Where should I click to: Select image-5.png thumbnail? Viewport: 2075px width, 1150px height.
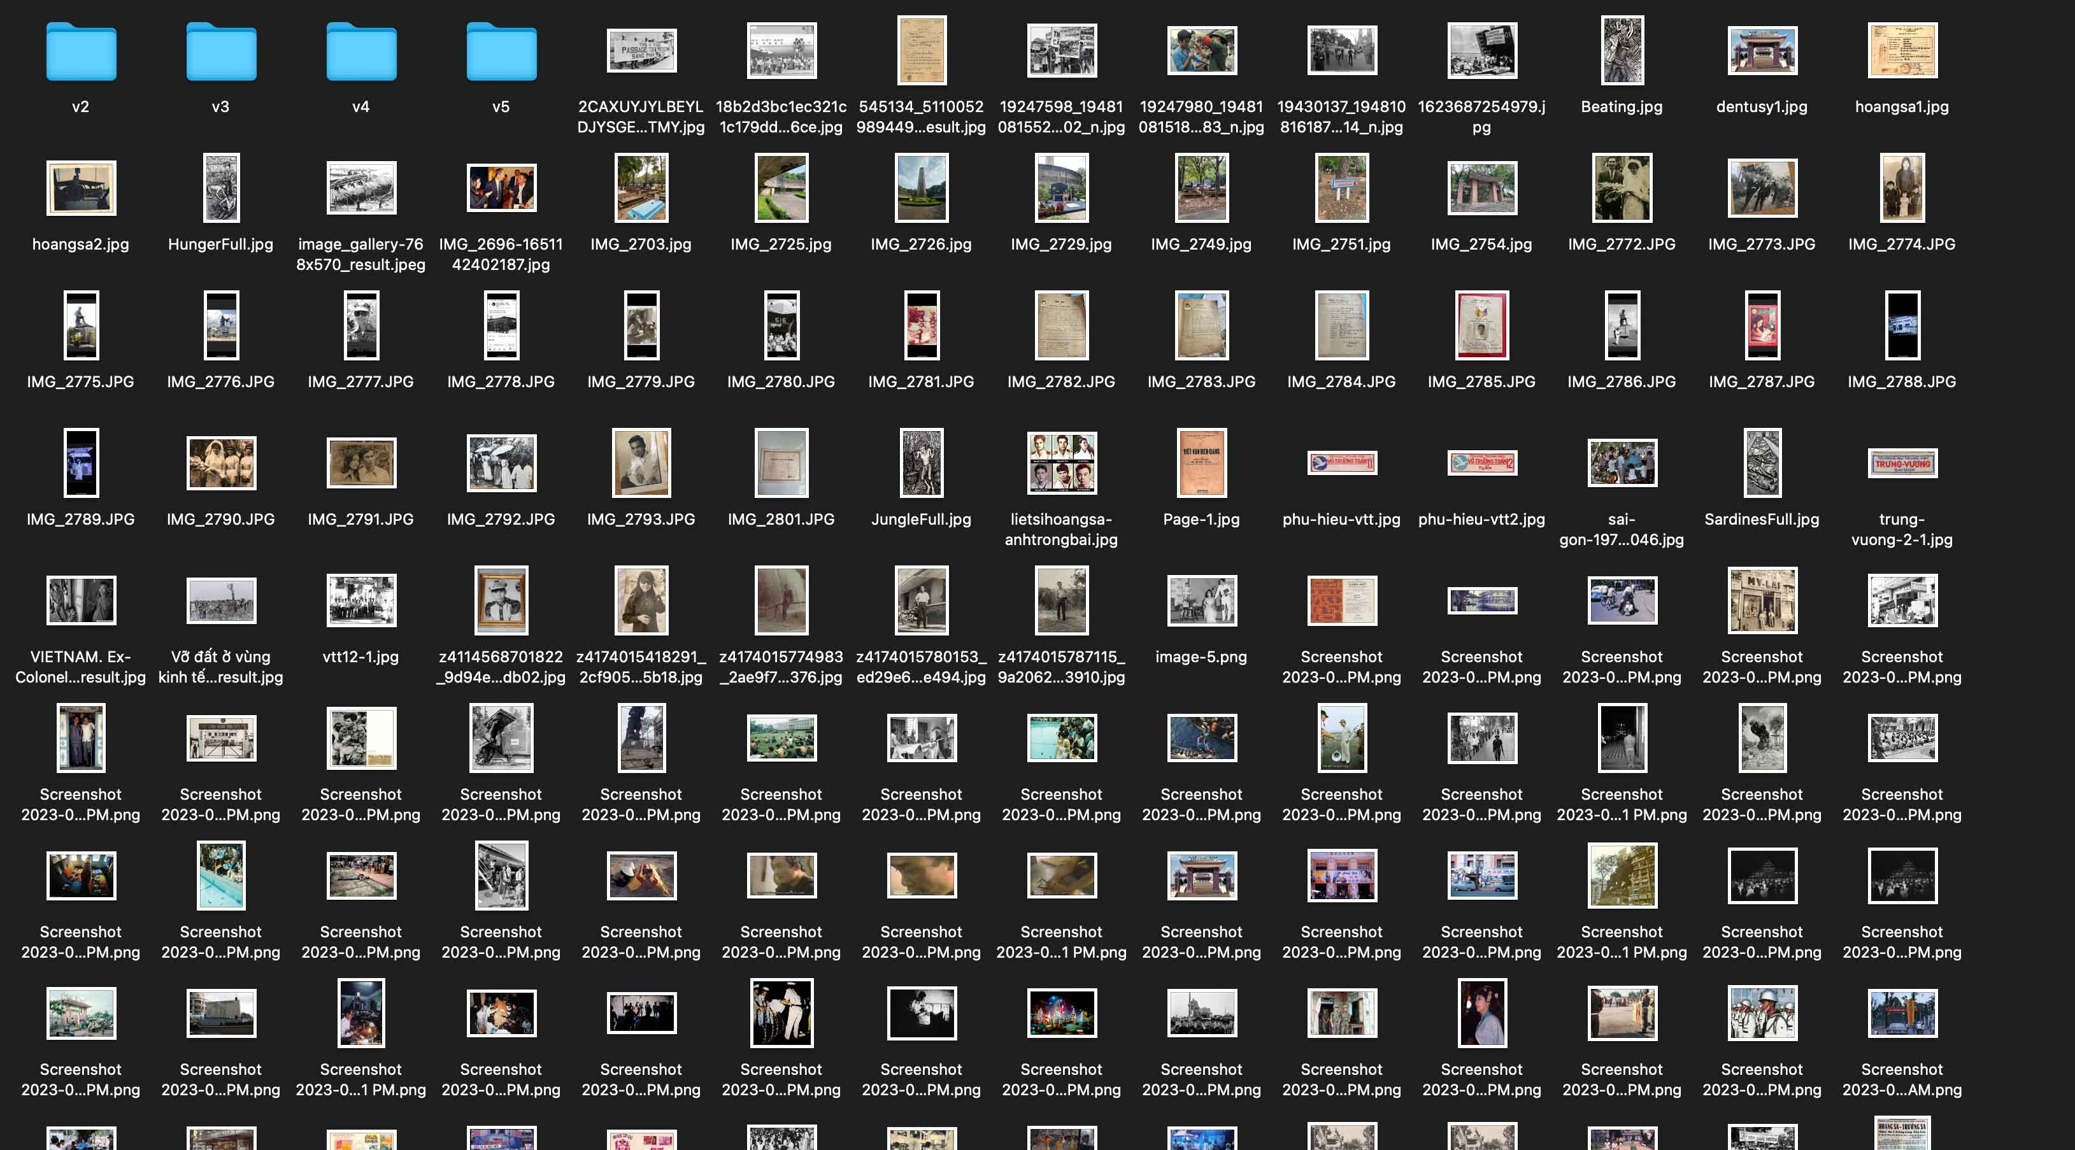[x=1201, y=600]
